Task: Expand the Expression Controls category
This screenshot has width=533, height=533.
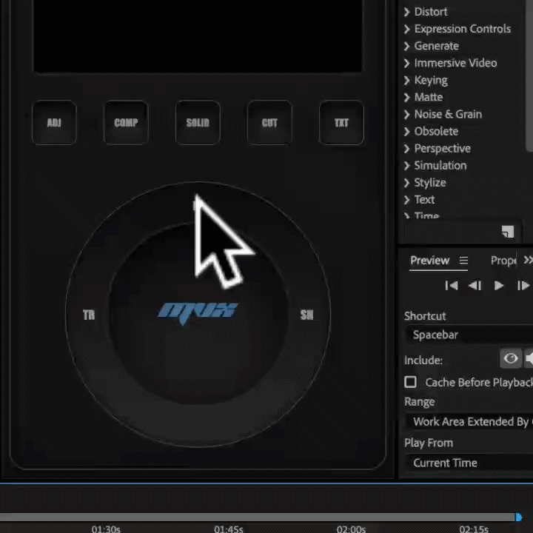Action: (x=406, y=29)
